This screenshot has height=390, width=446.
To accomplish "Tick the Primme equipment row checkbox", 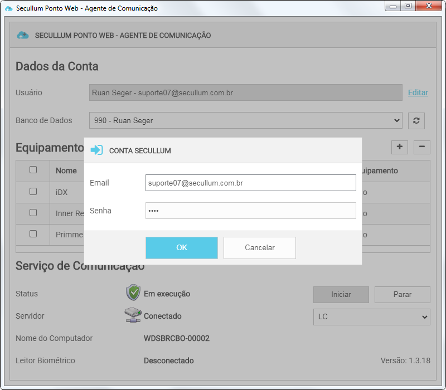I will tap(33, 234).
